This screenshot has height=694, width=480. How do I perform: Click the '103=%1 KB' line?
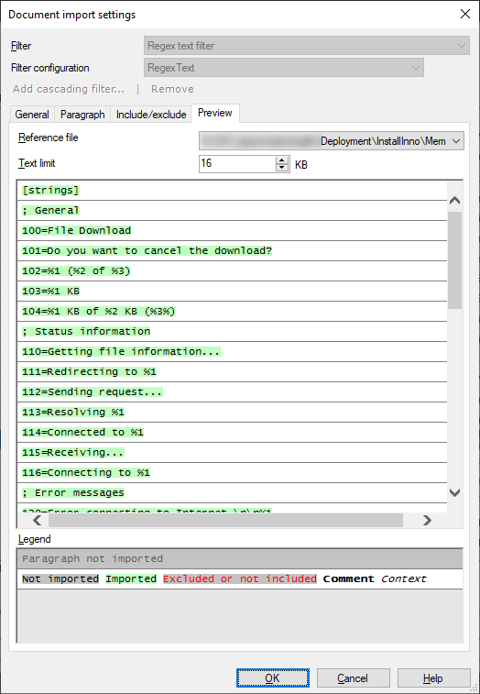pyautogui.click(x=233, y=292)
